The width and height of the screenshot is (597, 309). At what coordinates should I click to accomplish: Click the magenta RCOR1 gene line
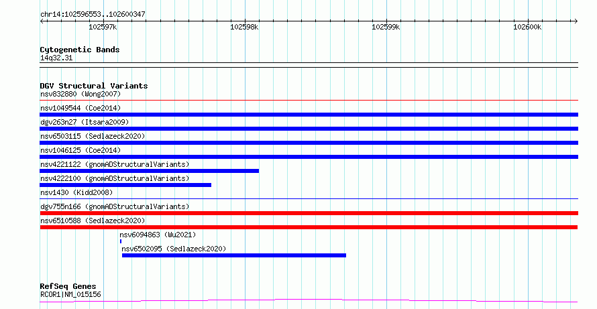(x=309, y=301)
